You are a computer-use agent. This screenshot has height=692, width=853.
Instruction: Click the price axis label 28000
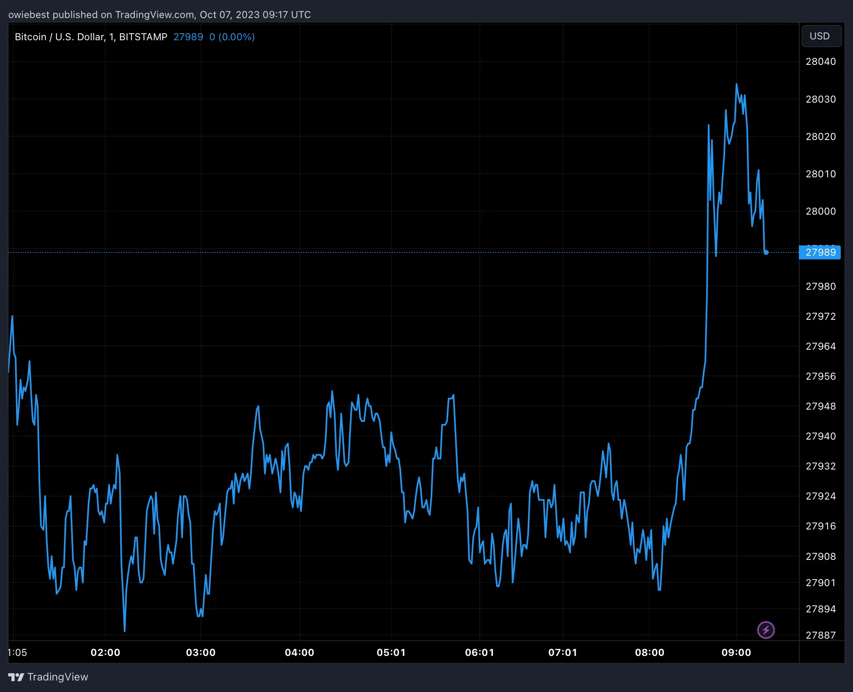tap(821, 211)
